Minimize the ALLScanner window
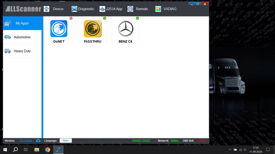The height and width of the screenshot is (154, 275). tap(192, 4)
